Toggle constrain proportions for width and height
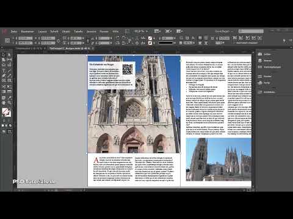Viewport: 293px width, 219px height. coord(58,41)
